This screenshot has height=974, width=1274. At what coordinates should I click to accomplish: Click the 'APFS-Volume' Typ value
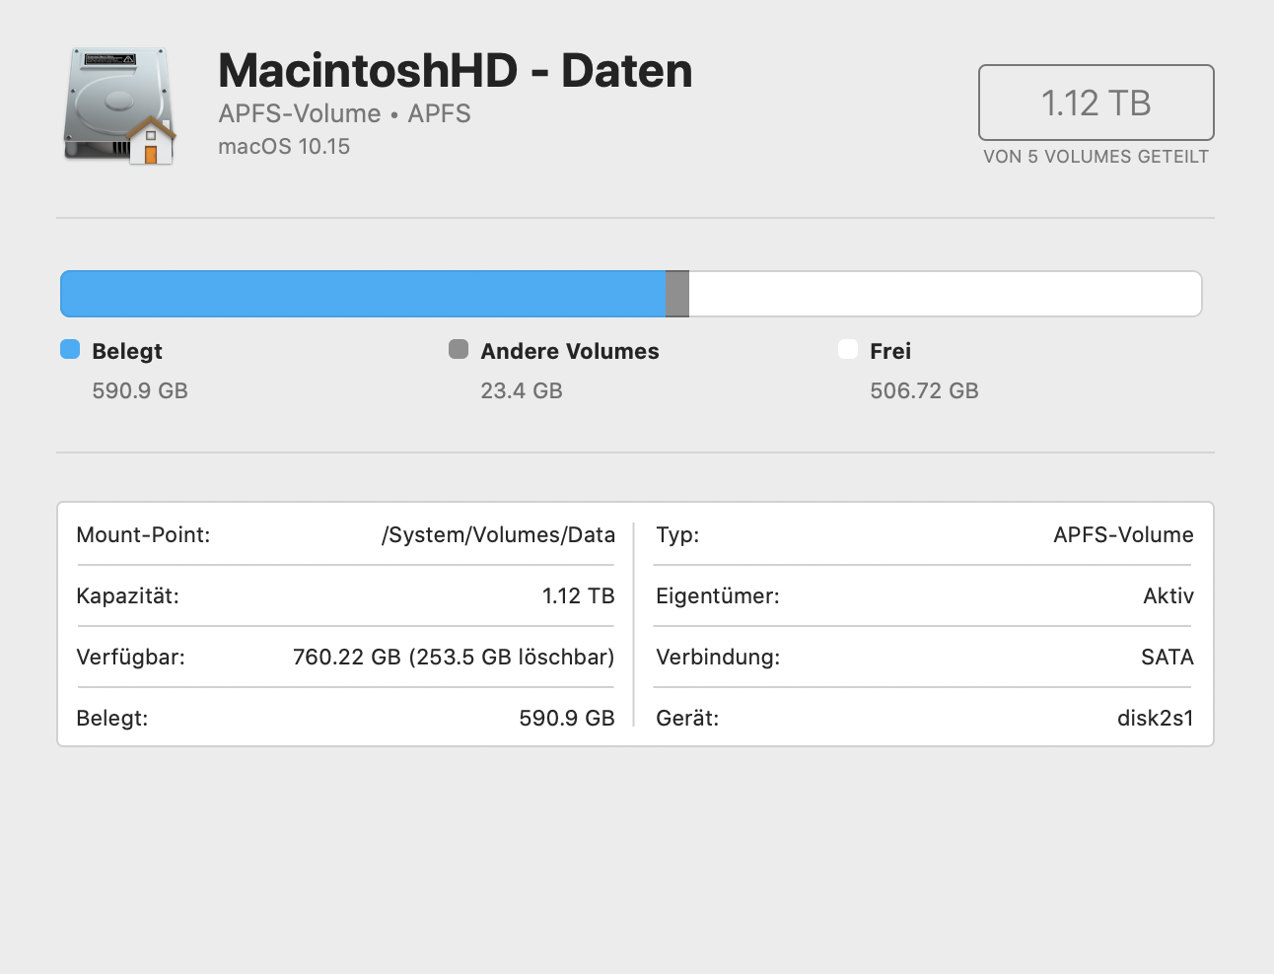[1123, 534]
